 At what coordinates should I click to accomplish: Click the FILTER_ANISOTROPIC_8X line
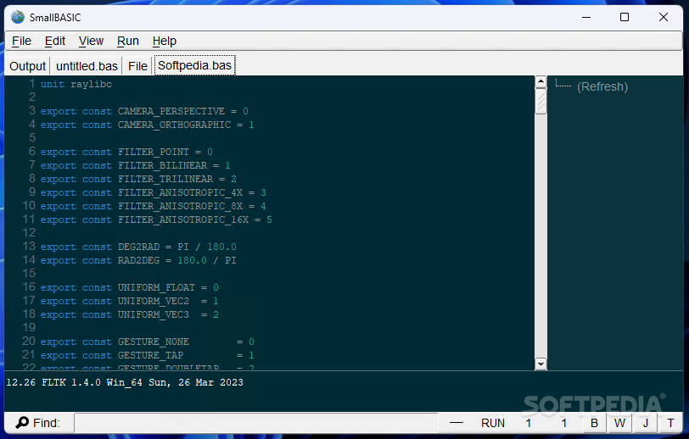[154, 206]
